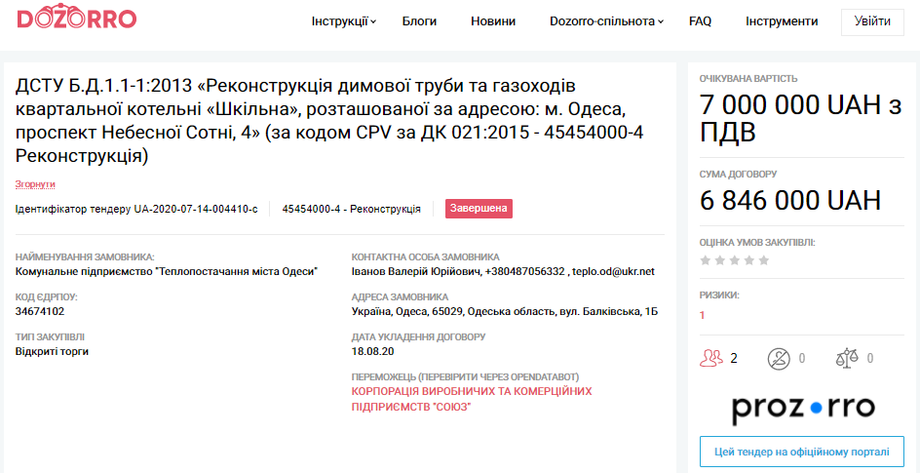
Task: Expand the Dozorro-спільнота dropdown menu
Action: 607,21
